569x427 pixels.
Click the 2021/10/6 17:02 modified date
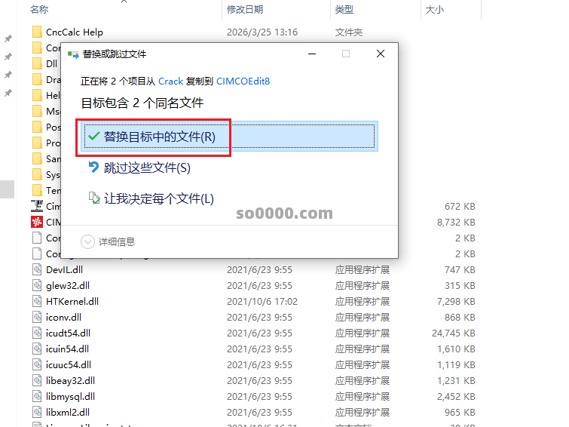tap(262, 301)
